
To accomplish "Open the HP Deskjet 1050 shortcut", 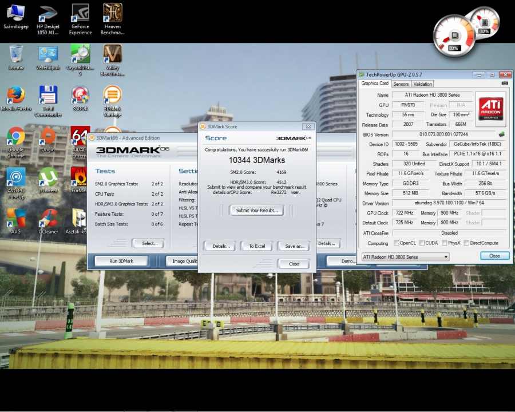I will 48,19.
